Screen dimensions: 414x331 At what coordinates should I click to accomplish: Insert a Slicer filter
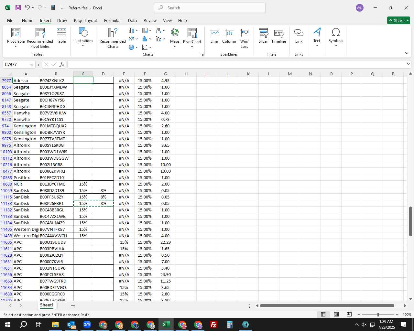pyautogui.click(x=263, y=36)
